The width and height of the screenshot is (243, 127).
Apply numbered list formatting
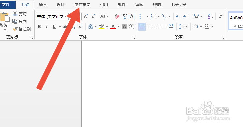pyautogui.click(x=153, y=16)
